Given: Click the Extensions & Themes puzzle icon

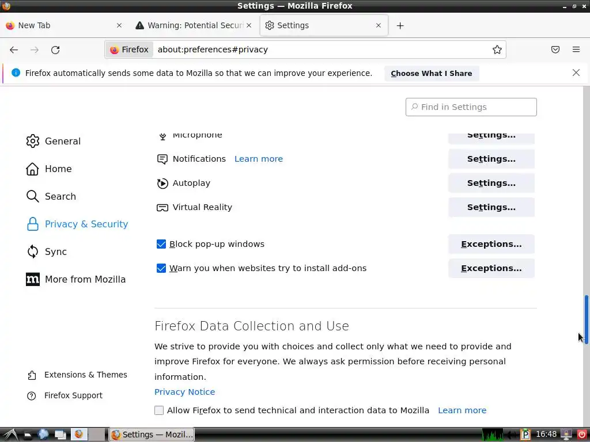Looking at the screenshot, I should tap(32, 375).
